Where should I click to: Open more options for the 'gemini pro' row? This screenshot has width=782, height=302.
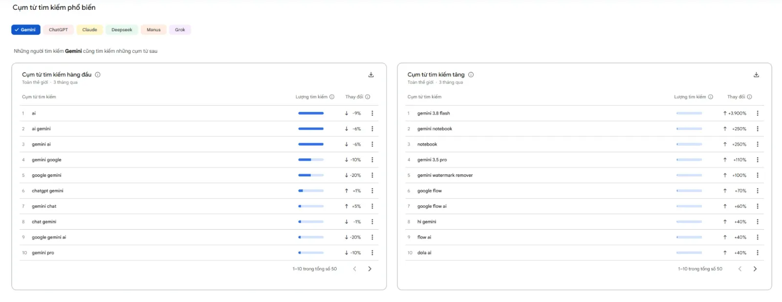[x=372, y=253]
